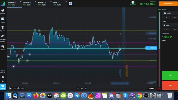Viewport: 178px width, 100px height.
Task: Click the green Up trade button
Action: point(170,76)
